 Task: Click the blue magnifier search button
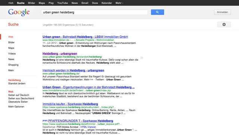(x=158, y=12)
